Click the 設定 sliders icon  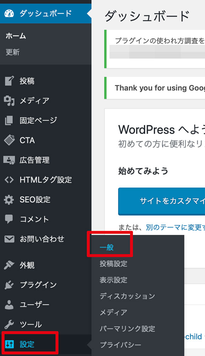pyautogui.click(x=9, y=344)
